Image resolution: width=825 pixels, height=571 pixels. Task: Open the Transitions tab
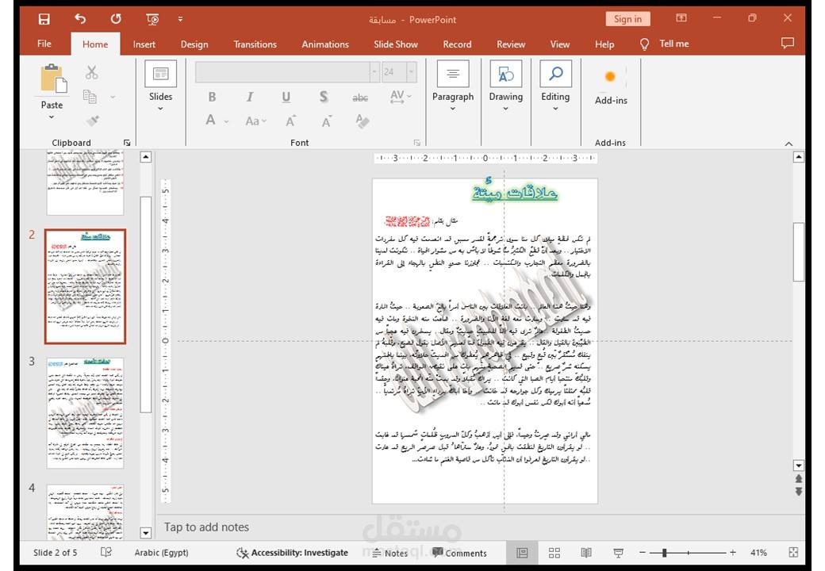point(255,44)
